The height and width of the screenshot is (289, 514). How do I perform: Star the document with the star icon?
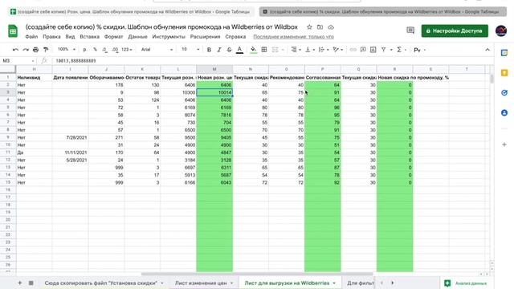coord(309,27)
